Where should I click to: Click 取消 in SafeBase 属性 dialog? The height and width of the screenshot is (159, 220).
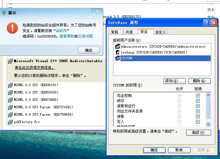[x=179, y=150]
